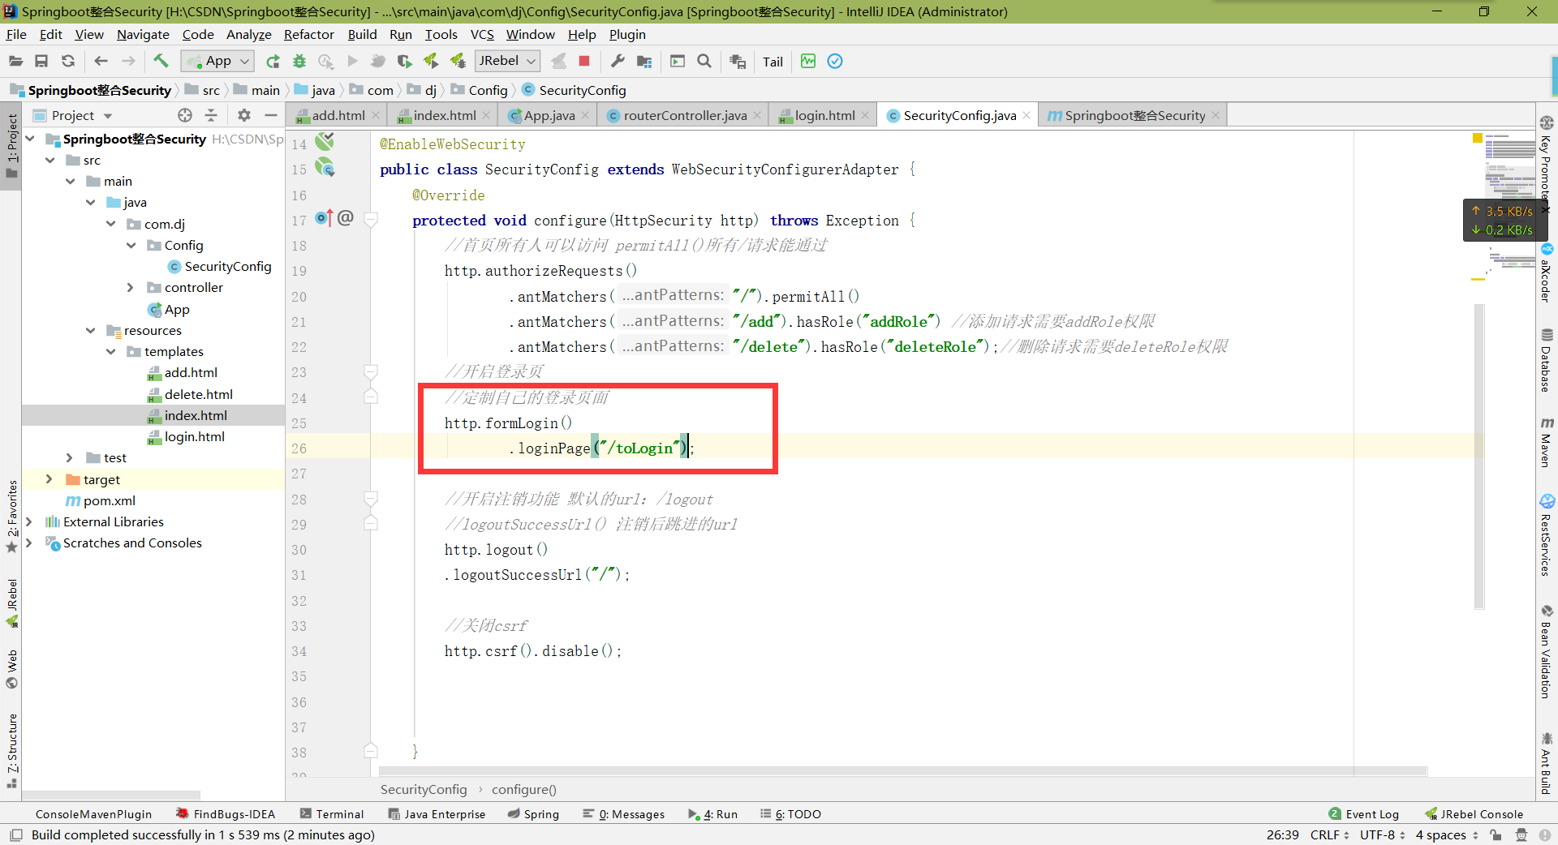
Task: Click the green monitor chart icon
Action: tap(808, 61)
